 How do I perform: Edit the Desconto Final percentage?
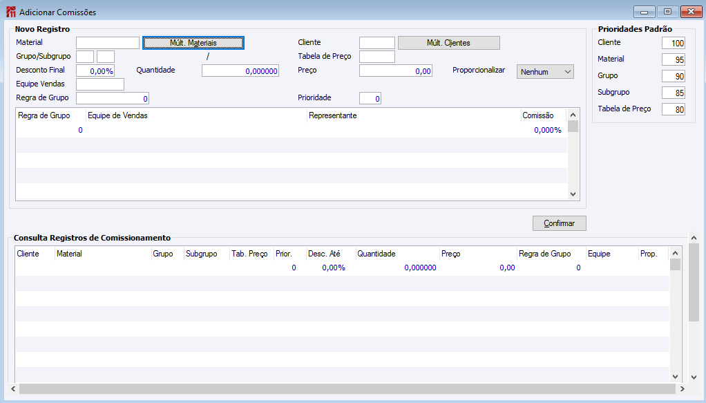(x=95, y=71)
